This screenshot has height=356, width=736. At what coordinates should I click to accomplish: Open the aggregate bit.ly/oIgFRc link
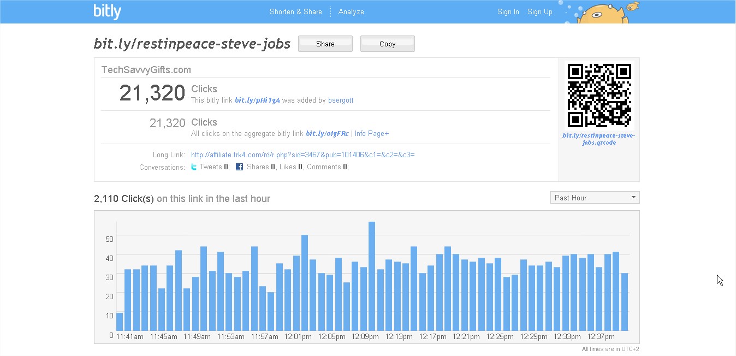click(x=327, y=134)
